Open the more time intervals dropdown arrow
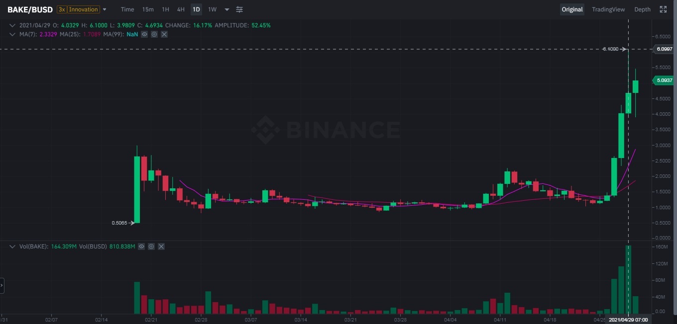Image resolution: width=677 pixels, height=324 pixels. [227, 9]
